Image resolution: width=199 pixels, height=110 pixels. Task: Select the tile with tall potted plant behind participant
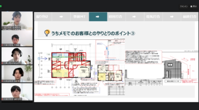17,74
